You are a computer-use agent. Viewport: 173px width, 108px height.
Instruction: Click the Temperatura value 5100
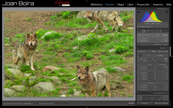coord(166,59)
